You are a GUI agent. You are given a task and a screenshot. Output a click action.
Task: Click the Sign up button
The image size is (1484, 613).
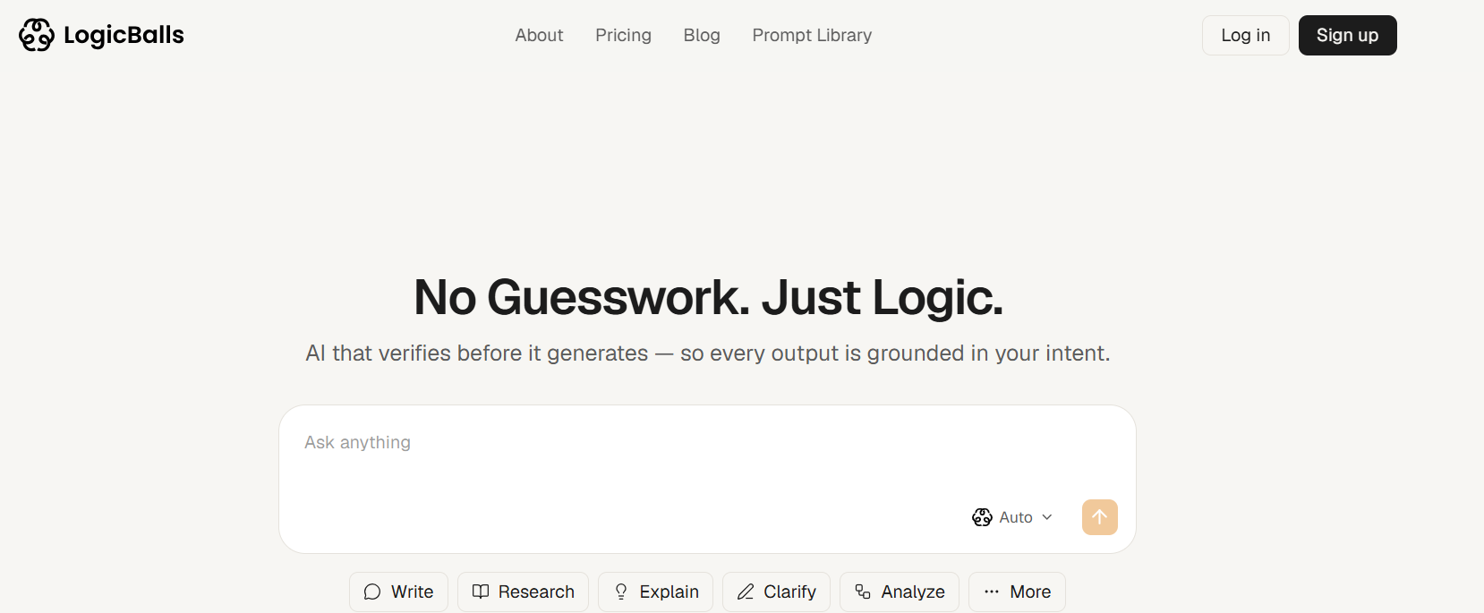1347,35
